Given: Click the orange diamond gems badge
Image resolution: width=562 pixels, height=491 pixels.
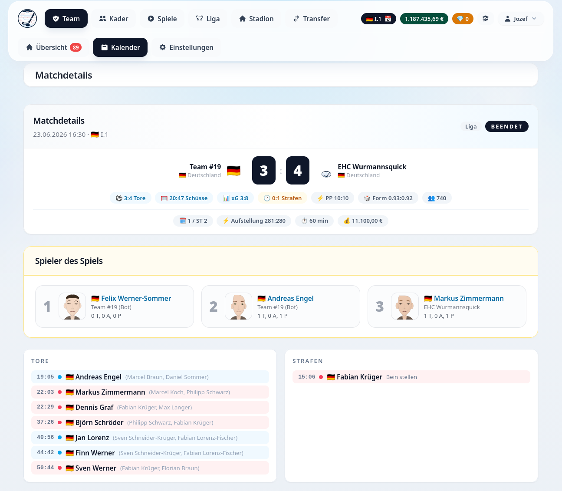Looking at the screenshot, I should [463, 19].
